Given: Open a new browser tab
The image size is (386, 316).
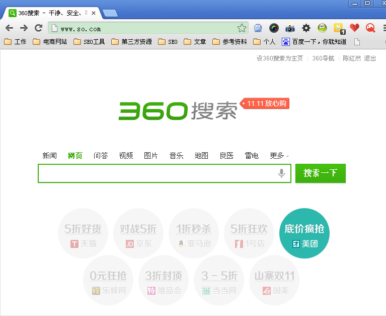Looking at the screenshot, I should pos(110,13).
